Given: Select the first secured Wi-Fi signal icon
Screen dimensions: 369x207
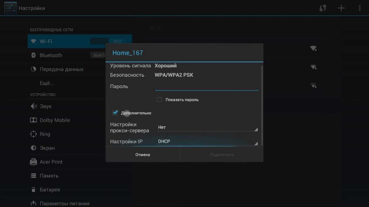Looking at the screenshot, I should click(313, 48).
